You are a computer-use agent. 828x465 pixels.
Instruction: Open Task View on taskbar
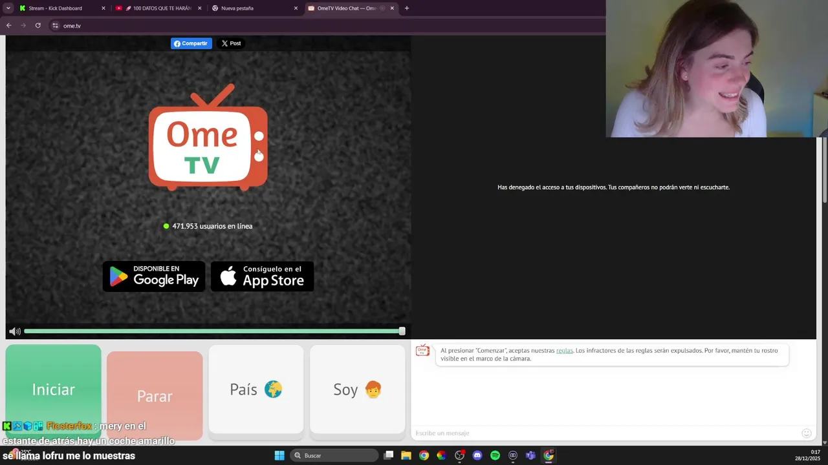pyautogui.click(x=388, y=455)
